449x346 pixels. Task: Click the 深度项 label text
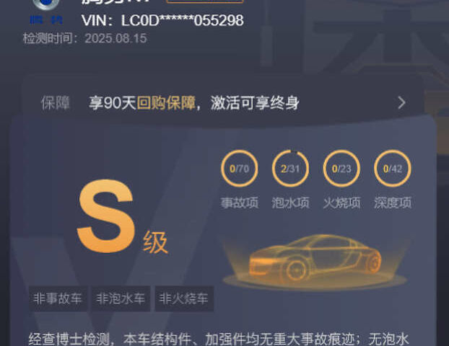tap(393, 203)
